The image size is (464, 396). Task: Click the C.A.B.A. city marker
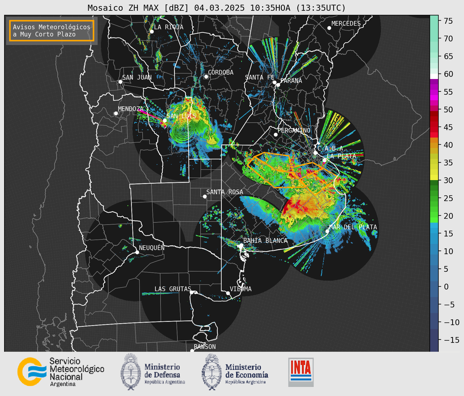click(x=315, y=153)
